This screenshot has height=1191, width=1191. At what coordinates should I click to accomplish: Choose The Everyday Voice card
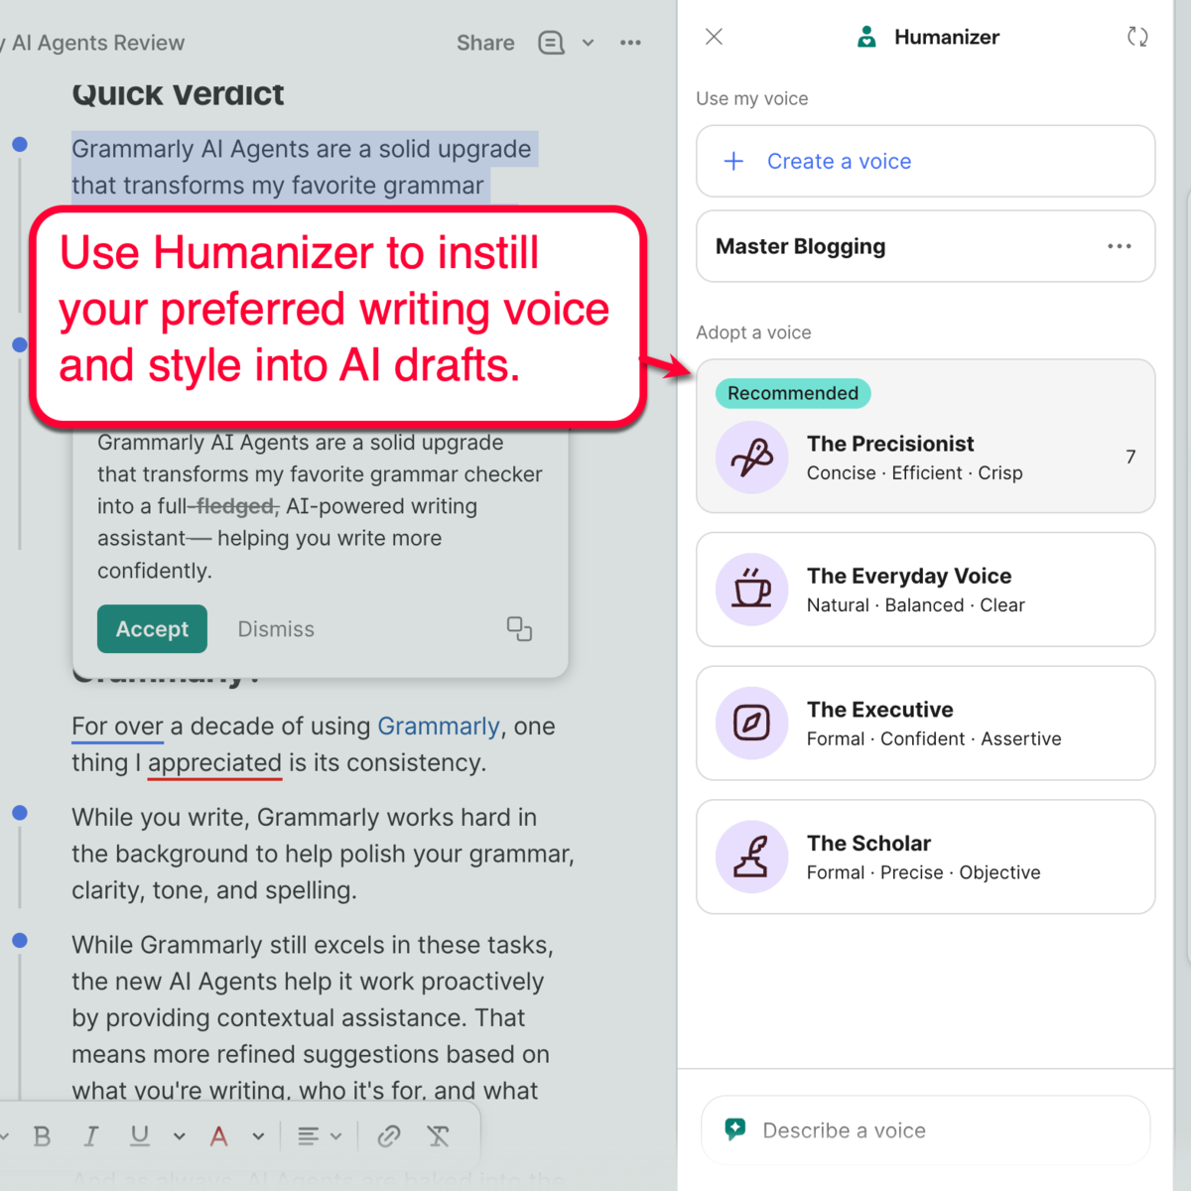[925, 590]
